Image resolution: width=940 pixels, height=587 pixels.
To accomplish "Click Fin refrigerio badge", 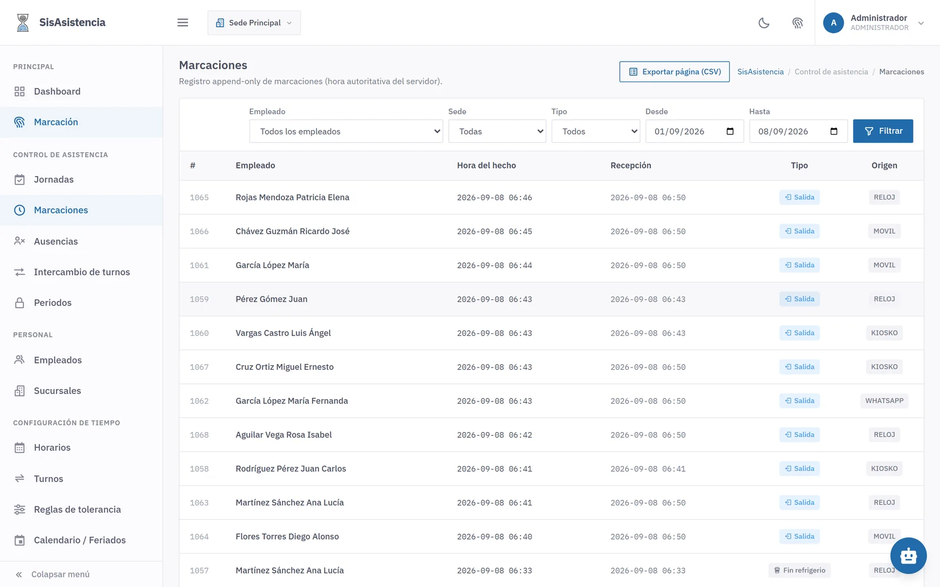I will point(800,571).
